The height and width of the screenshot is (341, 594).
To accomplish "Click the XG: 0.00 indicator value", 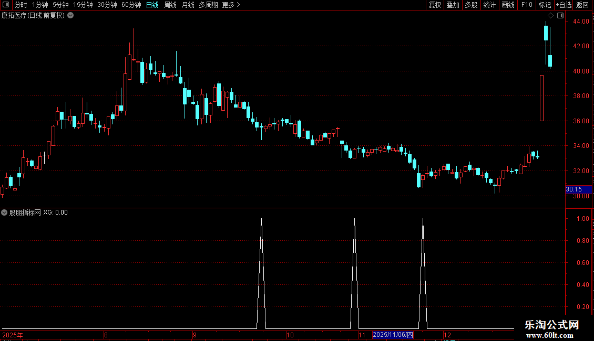I will click(x=55, y=212).
